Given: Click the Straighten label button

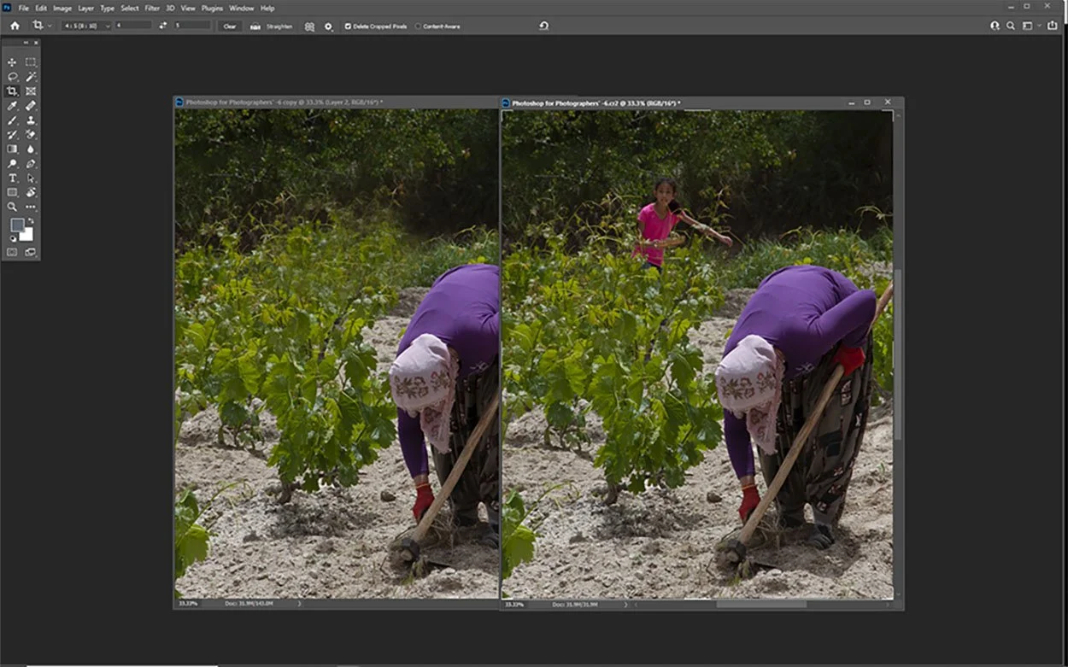Looking at the screenshot, I should 279,26.
